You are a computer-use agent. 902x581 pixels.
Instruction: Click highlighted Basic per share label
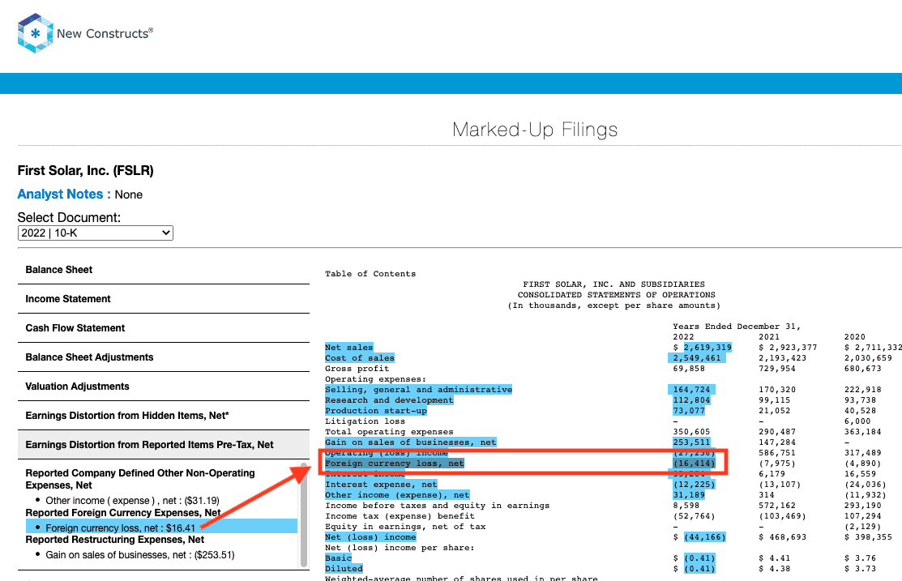[338, 558]
